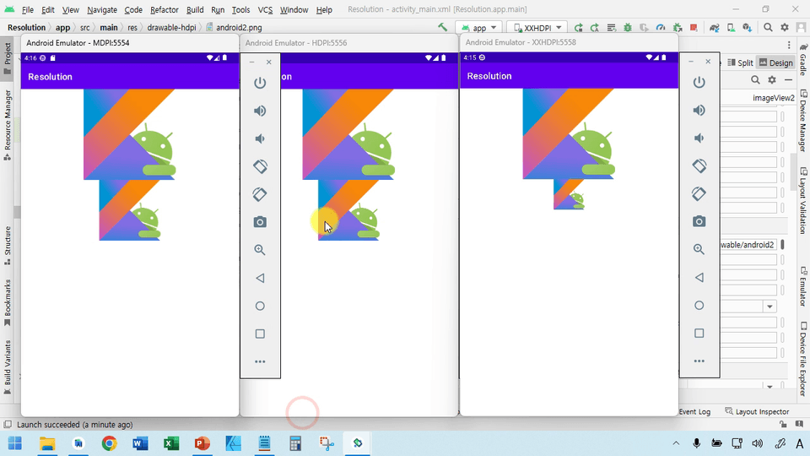The image size is (810, 456).
Task: Click the zoom icon on HDPI emulator toolbar
Action: (260, 250)
